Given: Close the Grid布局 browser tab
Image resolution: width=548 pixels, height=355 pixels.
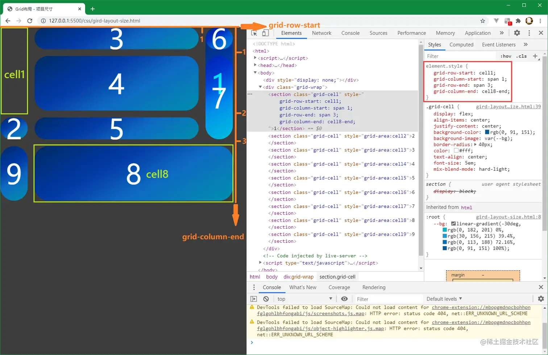Looking at the screenshot, I should (x=80, y=9).
